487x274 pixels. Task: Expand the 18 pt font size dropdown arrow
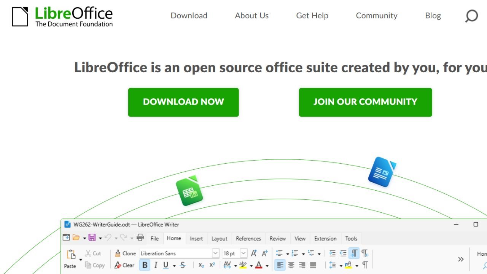click(243, 253)
